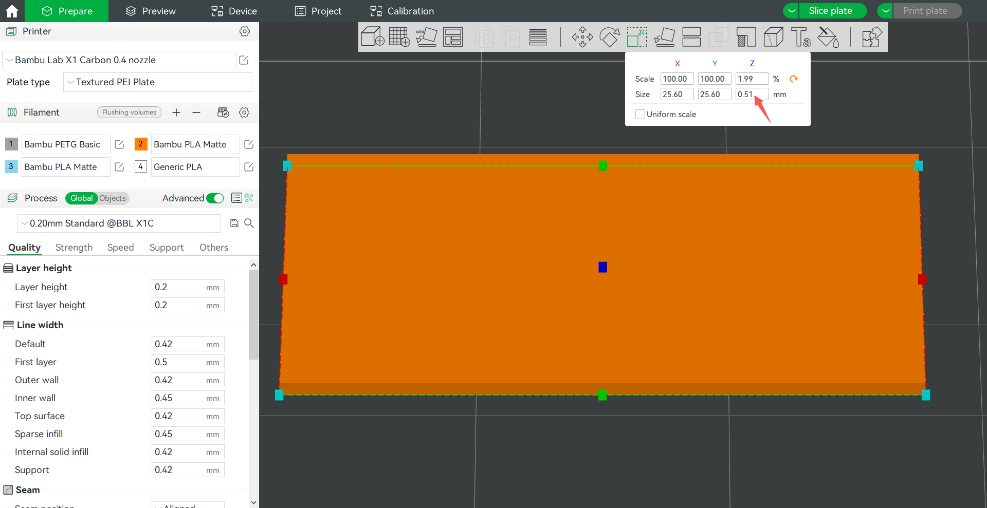Expand the Bambu Lab X1 Carbon printer list
The height and width of the screenshot is (508, 987).
coord(119,60)
